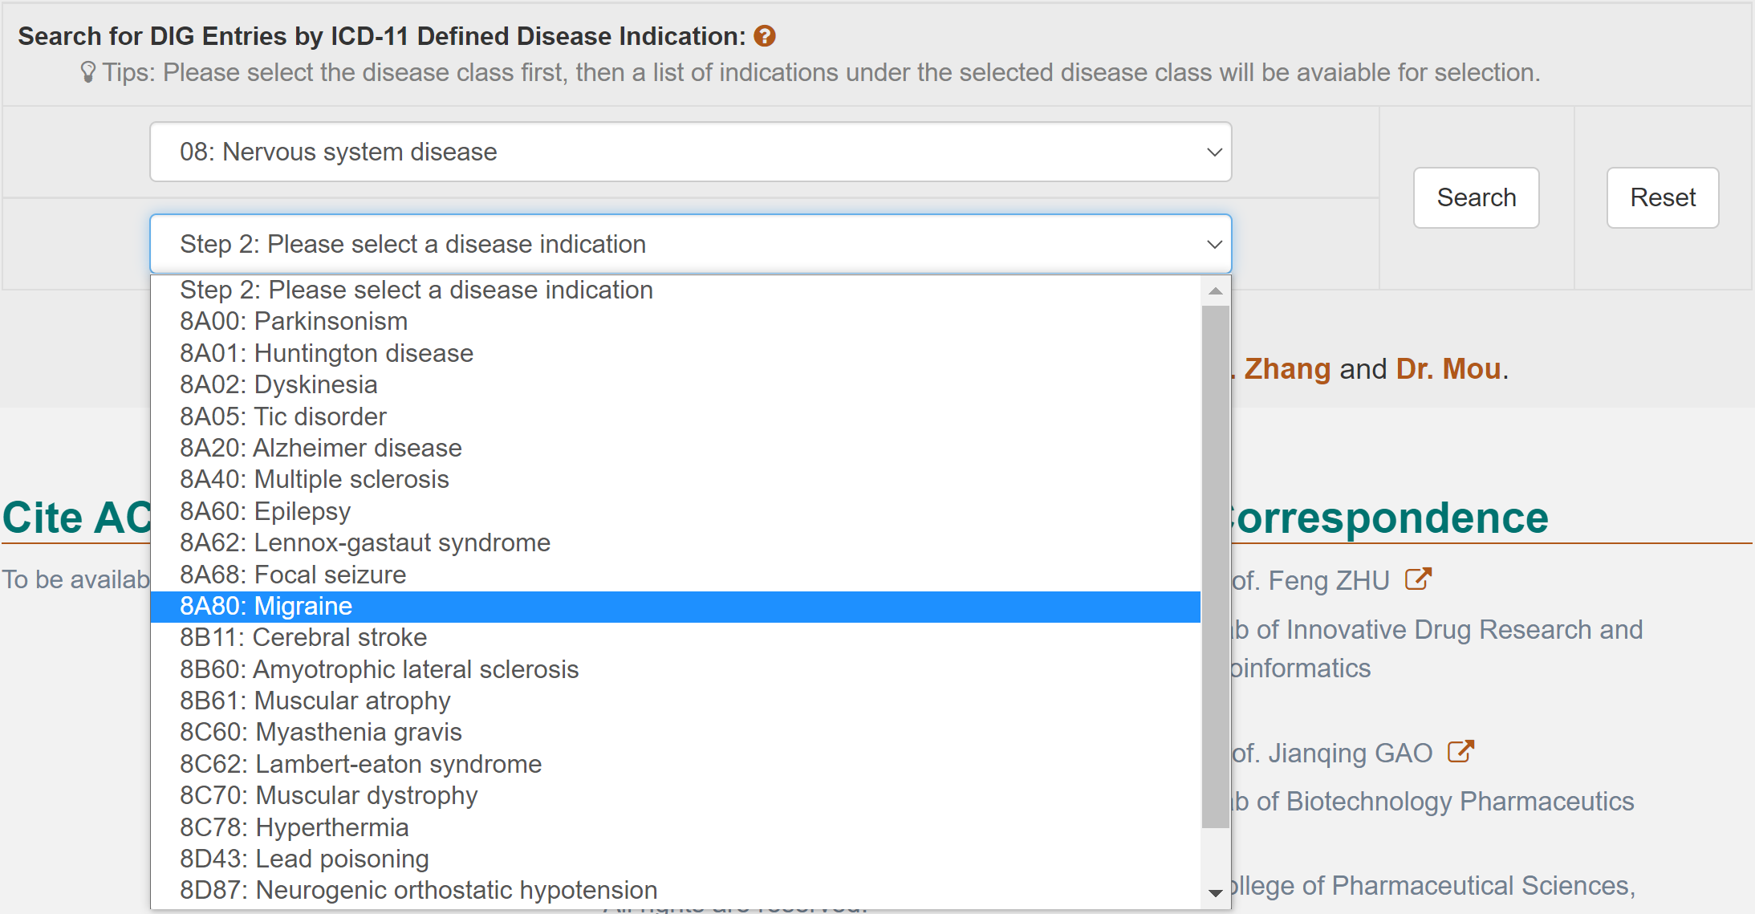
Task: Open external link icon beside Feng ZHU
Action: click(1417, 579)
